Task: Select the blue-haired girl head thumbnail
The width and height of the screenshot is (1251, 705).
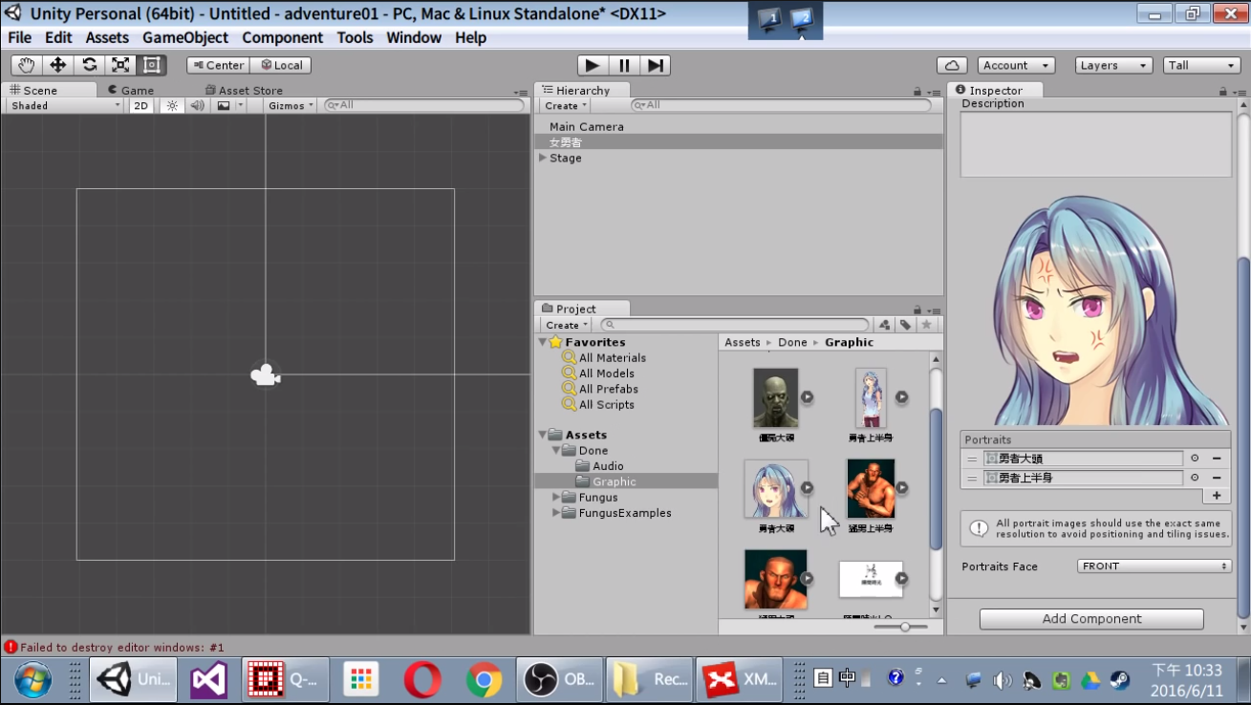Action: (776, 489)
